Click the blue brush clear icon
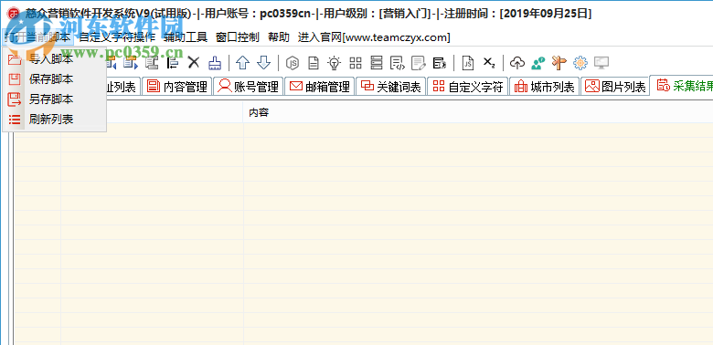 [x=215, y=63]
